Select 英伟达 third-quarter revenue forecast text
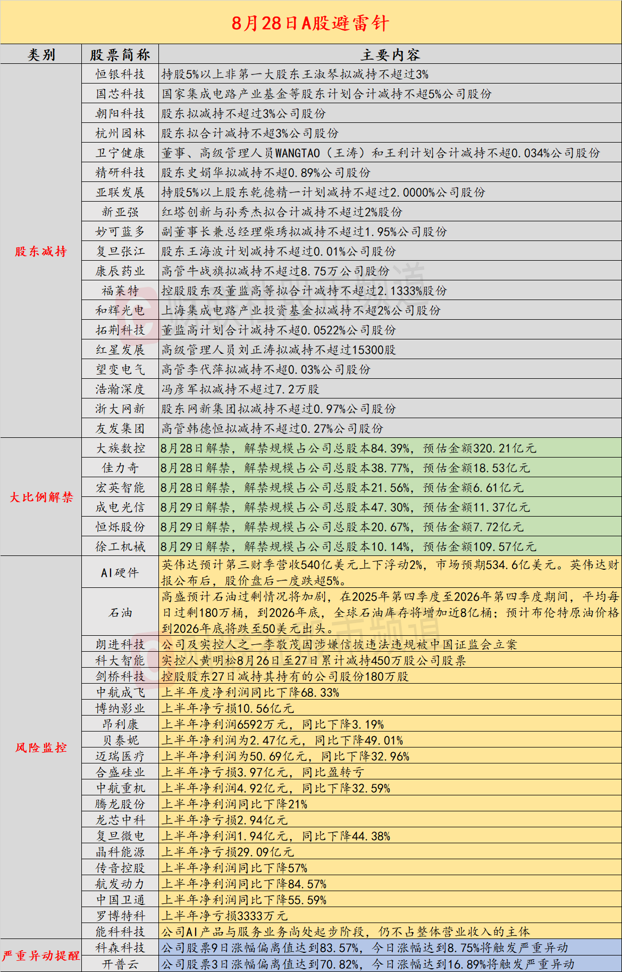Image resolution: width=622 pixels, height=972 pixels. click(x=390, y=572)
